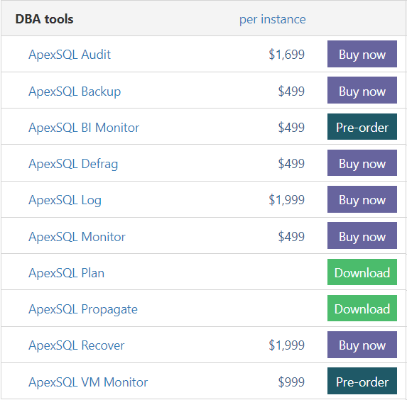Click Buy now for ApexSQL Backup
Image resolution: width=407 pixels, height=400 pixels.
362,90
